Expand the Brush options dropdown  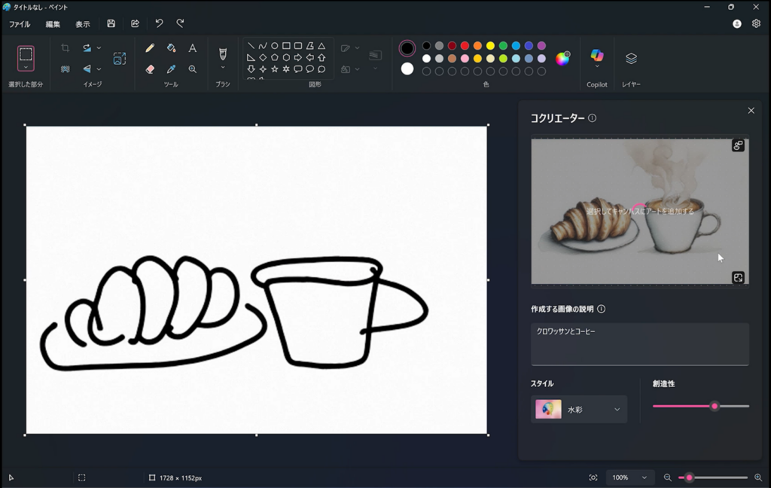click(x=223, y=66)
